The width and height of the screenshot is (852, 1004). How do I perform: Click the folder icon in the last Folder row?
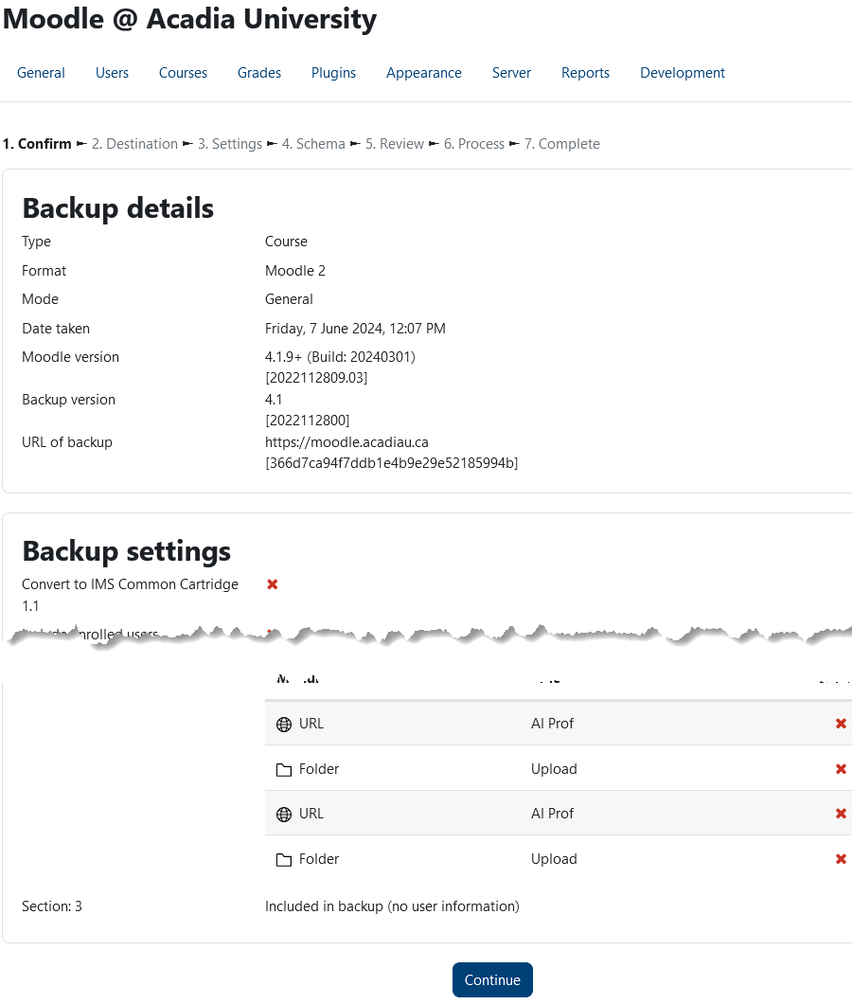[283, 860]
